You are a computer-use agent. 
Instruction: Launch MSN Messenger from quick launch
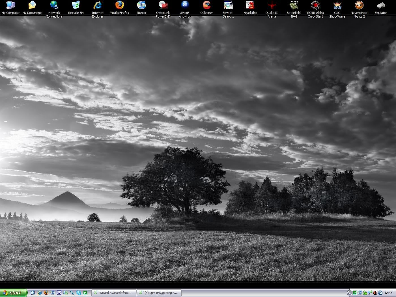tap(66, 293)
